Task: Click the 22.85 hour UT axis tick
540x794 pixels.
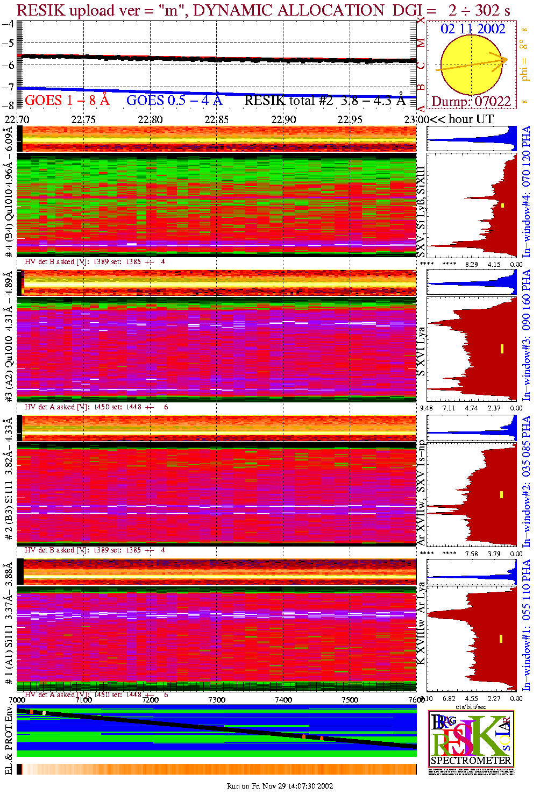Action: (x=217, y=119)
